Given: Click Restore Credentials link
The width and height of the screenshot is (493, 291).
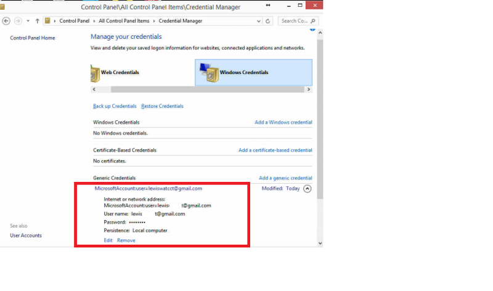Looking at the screenshot, I should pyautogui.click(x=162, y=106).
